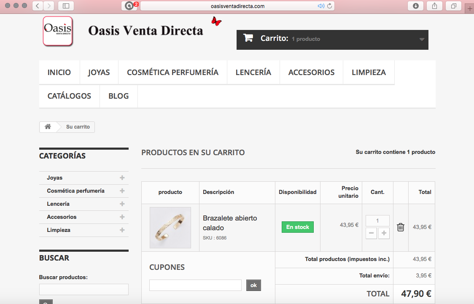Expand the Lencería category
The height and width of the screenshot is (304, 474).
point(122,204)
